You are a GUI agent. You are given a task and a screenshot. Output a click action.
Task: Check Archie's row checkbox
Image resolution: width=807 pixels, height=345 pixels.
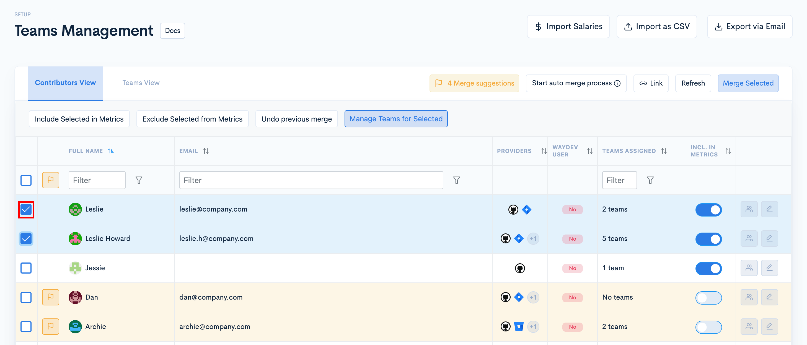(26, 327)
